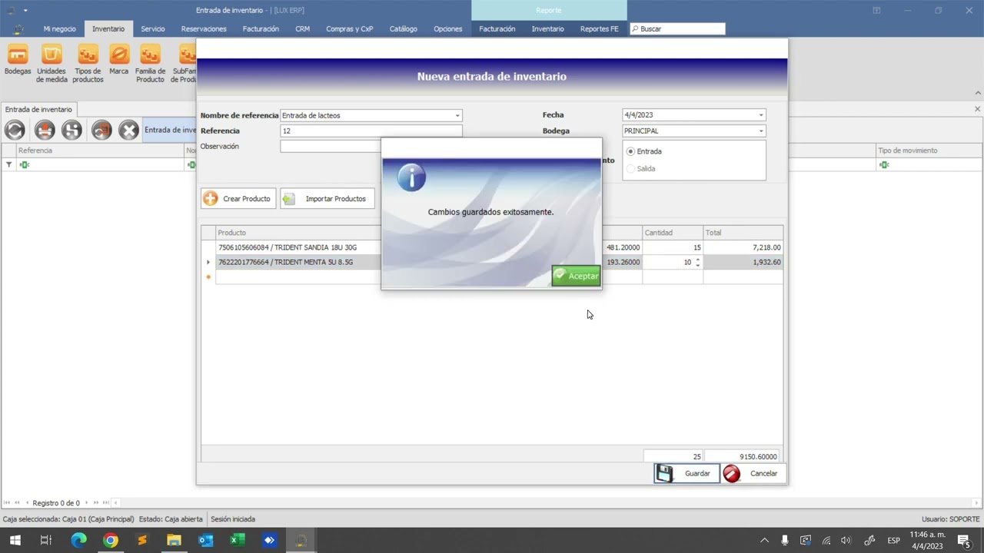
Task: Open File Explorer from taskbar
Action: point(174,541)
